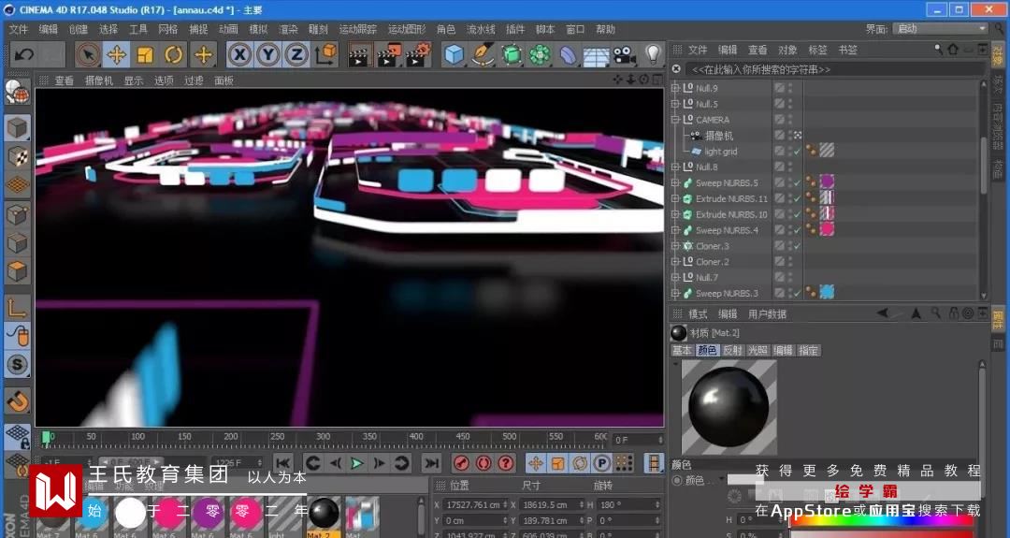1010x538 pixels.
Task: Switch to the 指定 material tab
Action: (x=808, y=351)
